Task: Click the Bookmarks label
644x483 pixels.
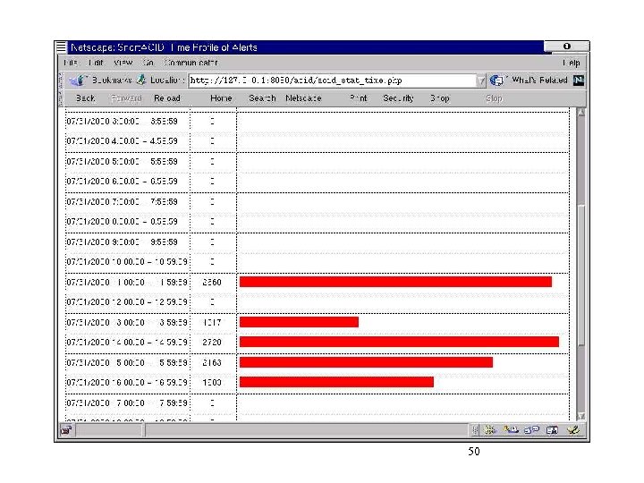Action: [x=112, y=80]
